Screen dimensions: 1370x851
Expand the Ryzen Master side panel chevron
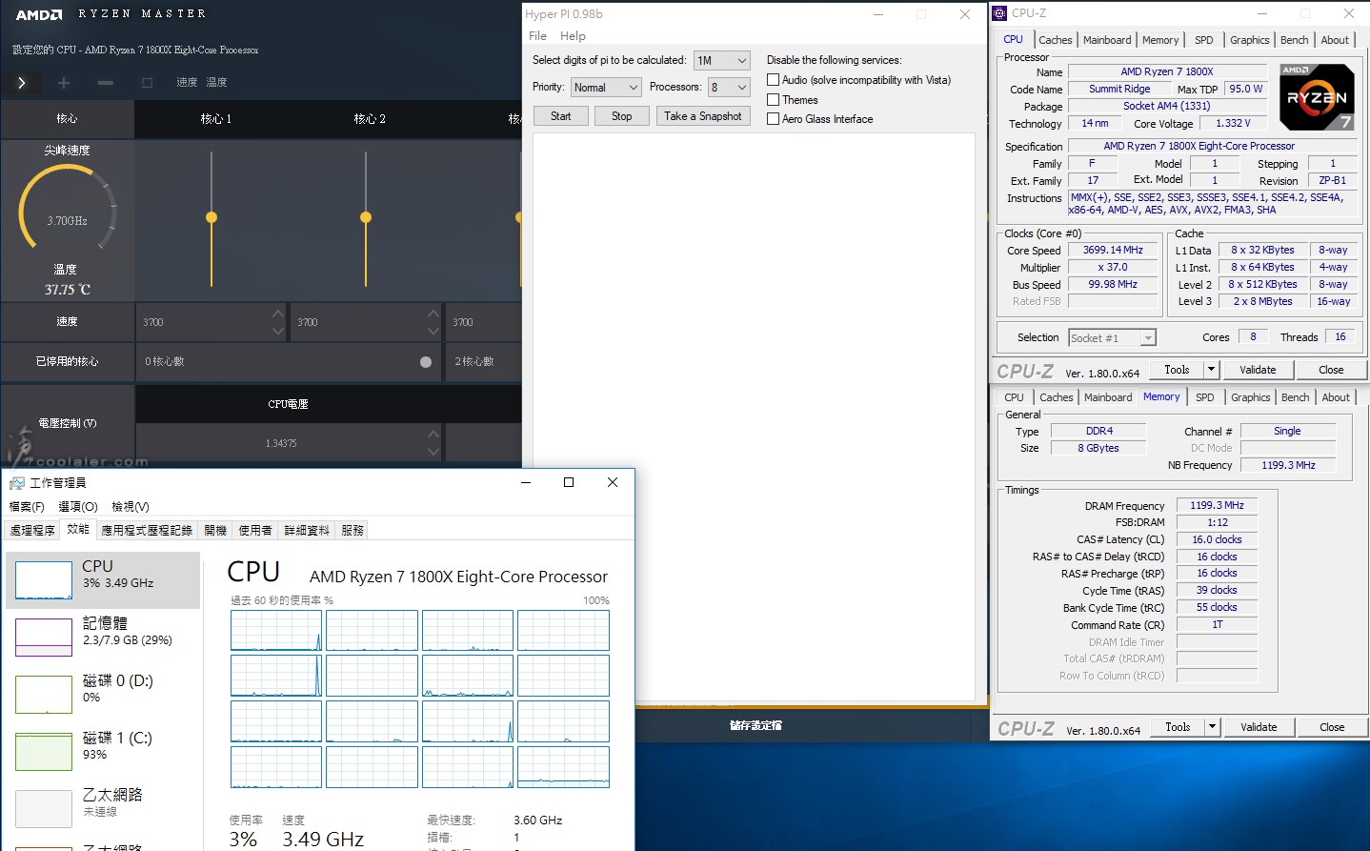[x=21, y=83]
